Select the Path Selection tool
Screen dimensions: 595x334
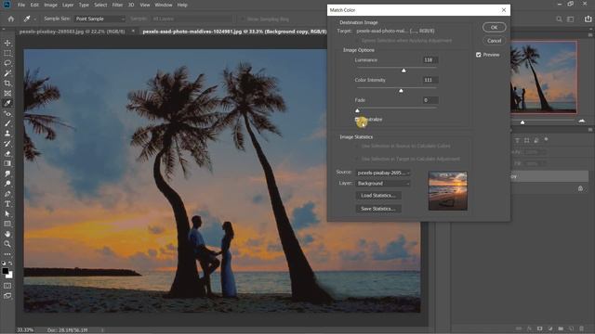(x=7, y=213)
